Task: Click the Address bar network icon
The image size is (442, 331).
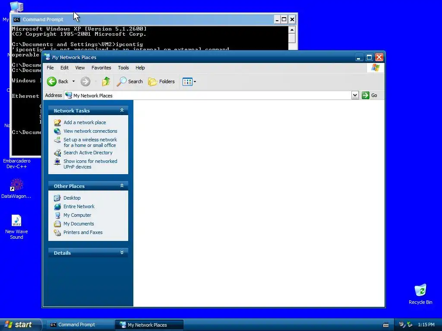Action: point(69,95)
